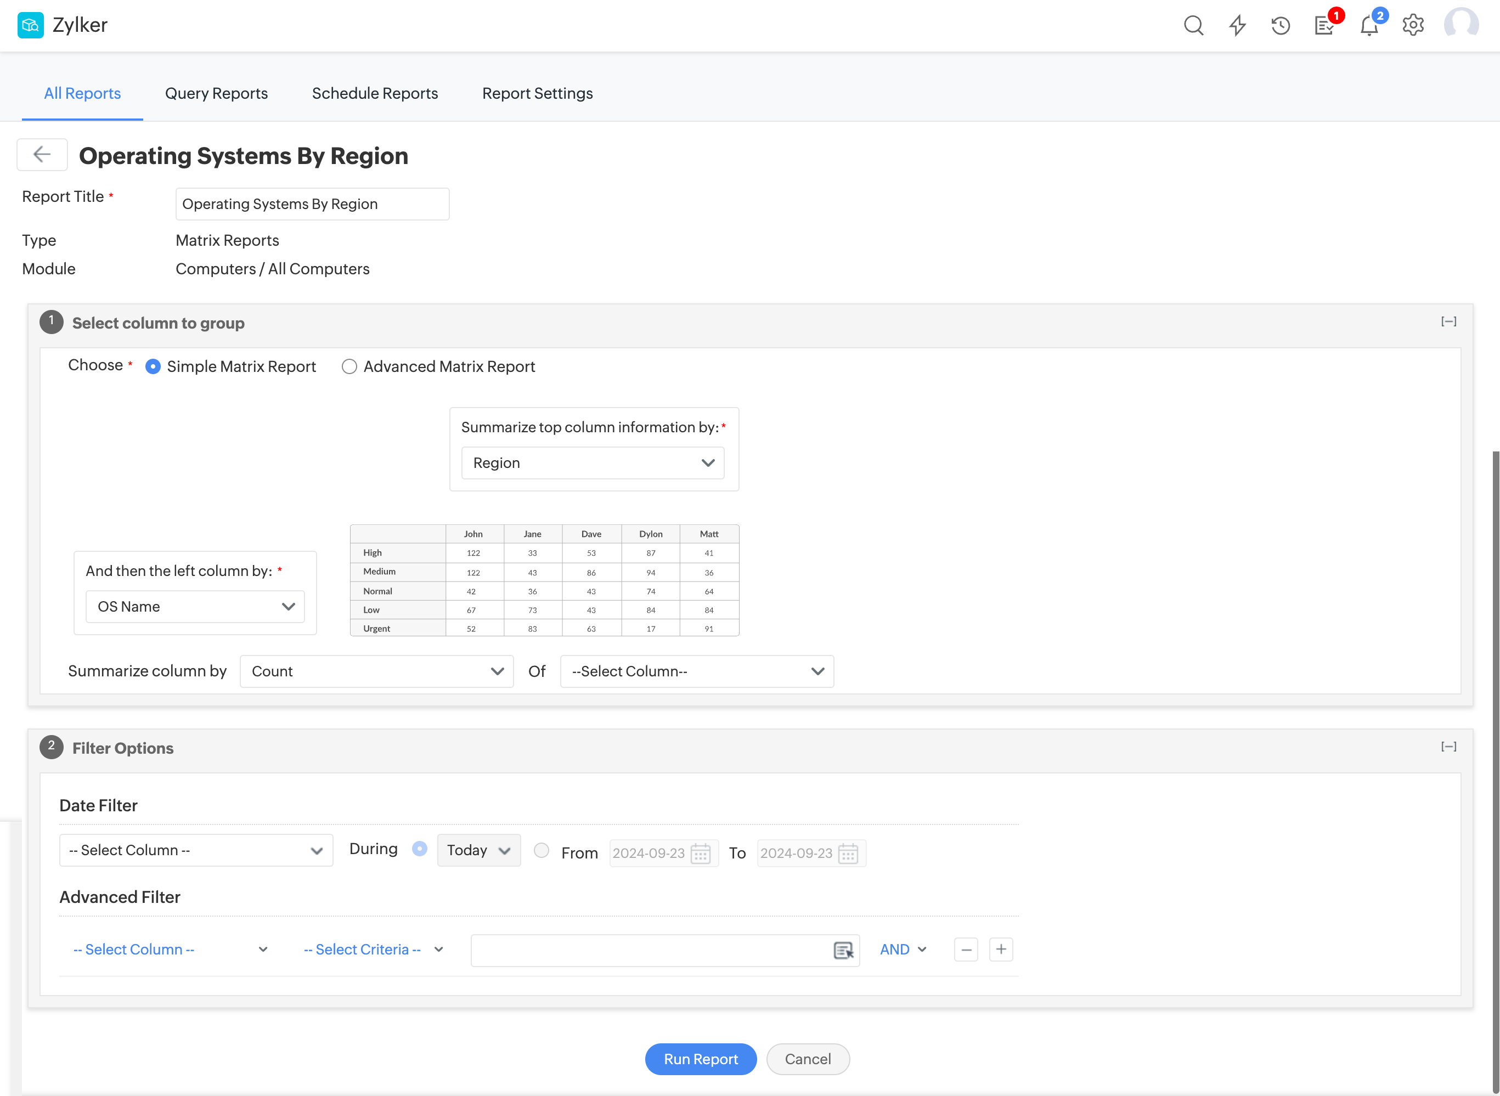Switch to the Query Reports tab

tap(216, 94)
